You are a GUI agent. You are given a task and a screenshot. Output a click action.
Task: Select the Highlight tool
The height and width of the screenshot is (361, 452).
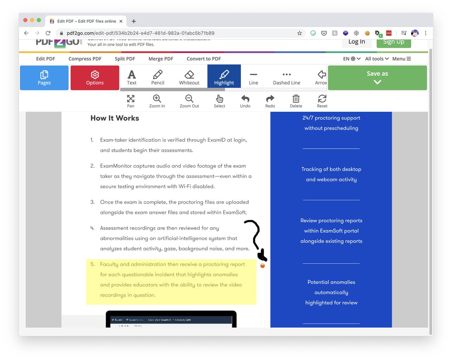(224, 77)
